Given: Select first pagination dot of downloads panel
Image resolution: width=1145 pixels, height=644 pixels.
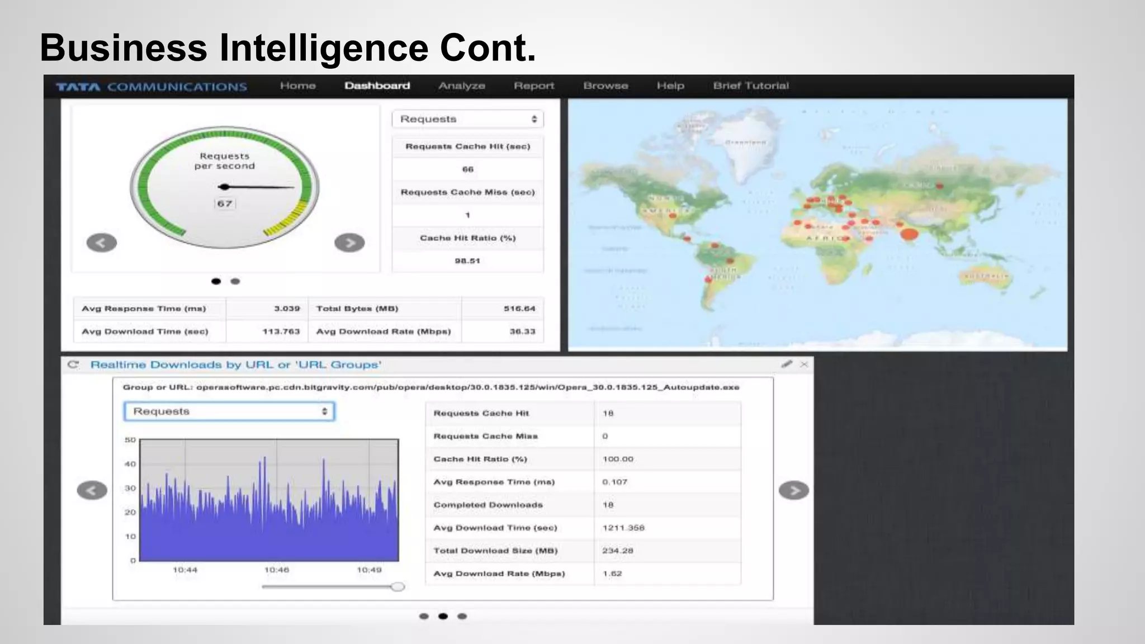Looking at the screenshot, I should pyautogui.click(x=424, y=616).
